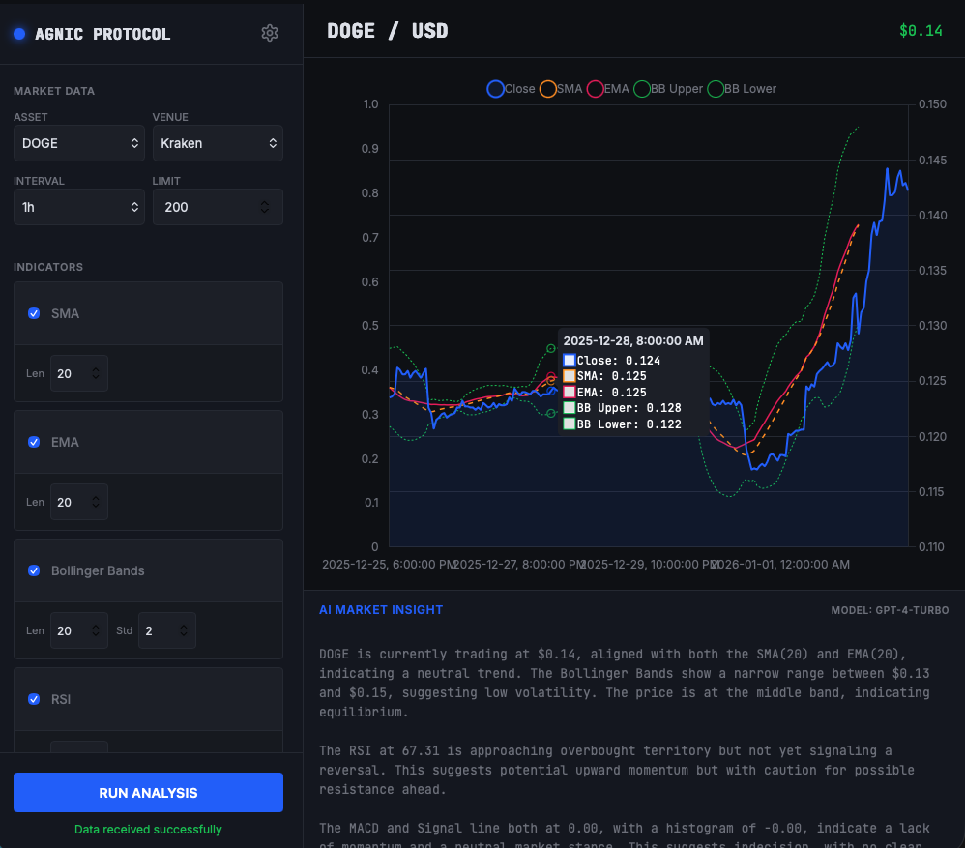Toggle BB Upper visibility in the legend
This screenshot has height=848, width=965.
641,88
